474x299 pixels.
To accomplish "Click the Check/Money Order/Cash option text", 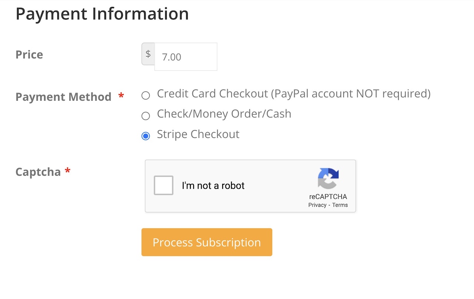I will (224, 114).
